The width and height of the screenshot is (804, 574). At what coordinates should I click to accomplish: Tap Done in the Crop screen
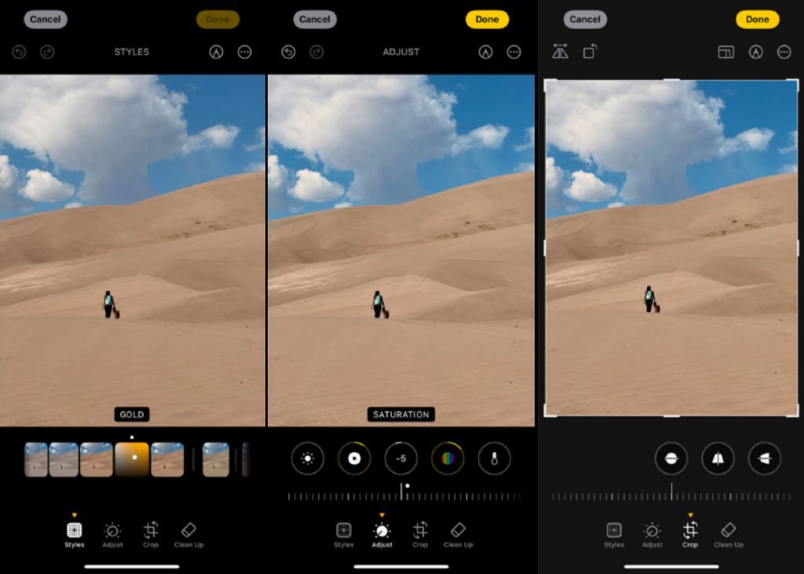[758, 20]
